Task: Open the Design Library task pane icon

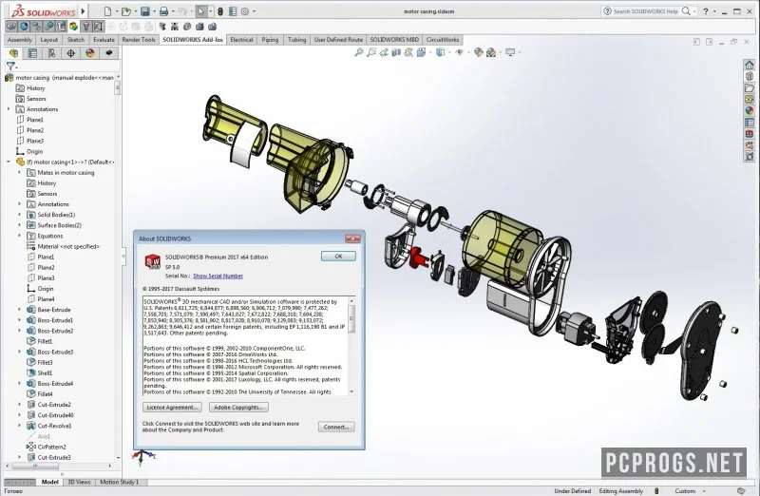Action: pos(750,76)
